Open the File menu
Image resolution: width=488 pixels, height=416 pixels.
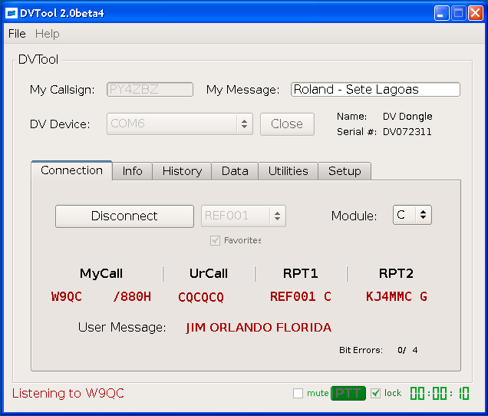coord(17,34)
